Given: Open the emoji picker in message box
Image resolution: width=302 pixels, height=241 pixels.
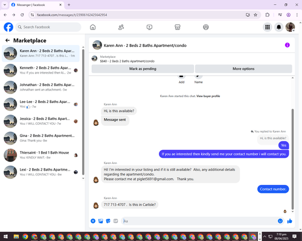Looking at the screenshot, I should click(280, 221).
